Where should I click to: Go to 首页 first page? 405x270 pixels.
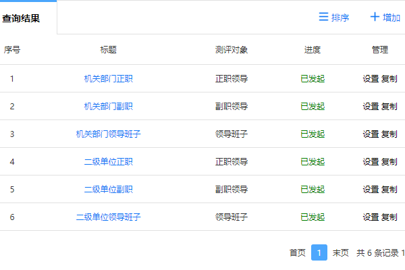click(x=297, y=252)
